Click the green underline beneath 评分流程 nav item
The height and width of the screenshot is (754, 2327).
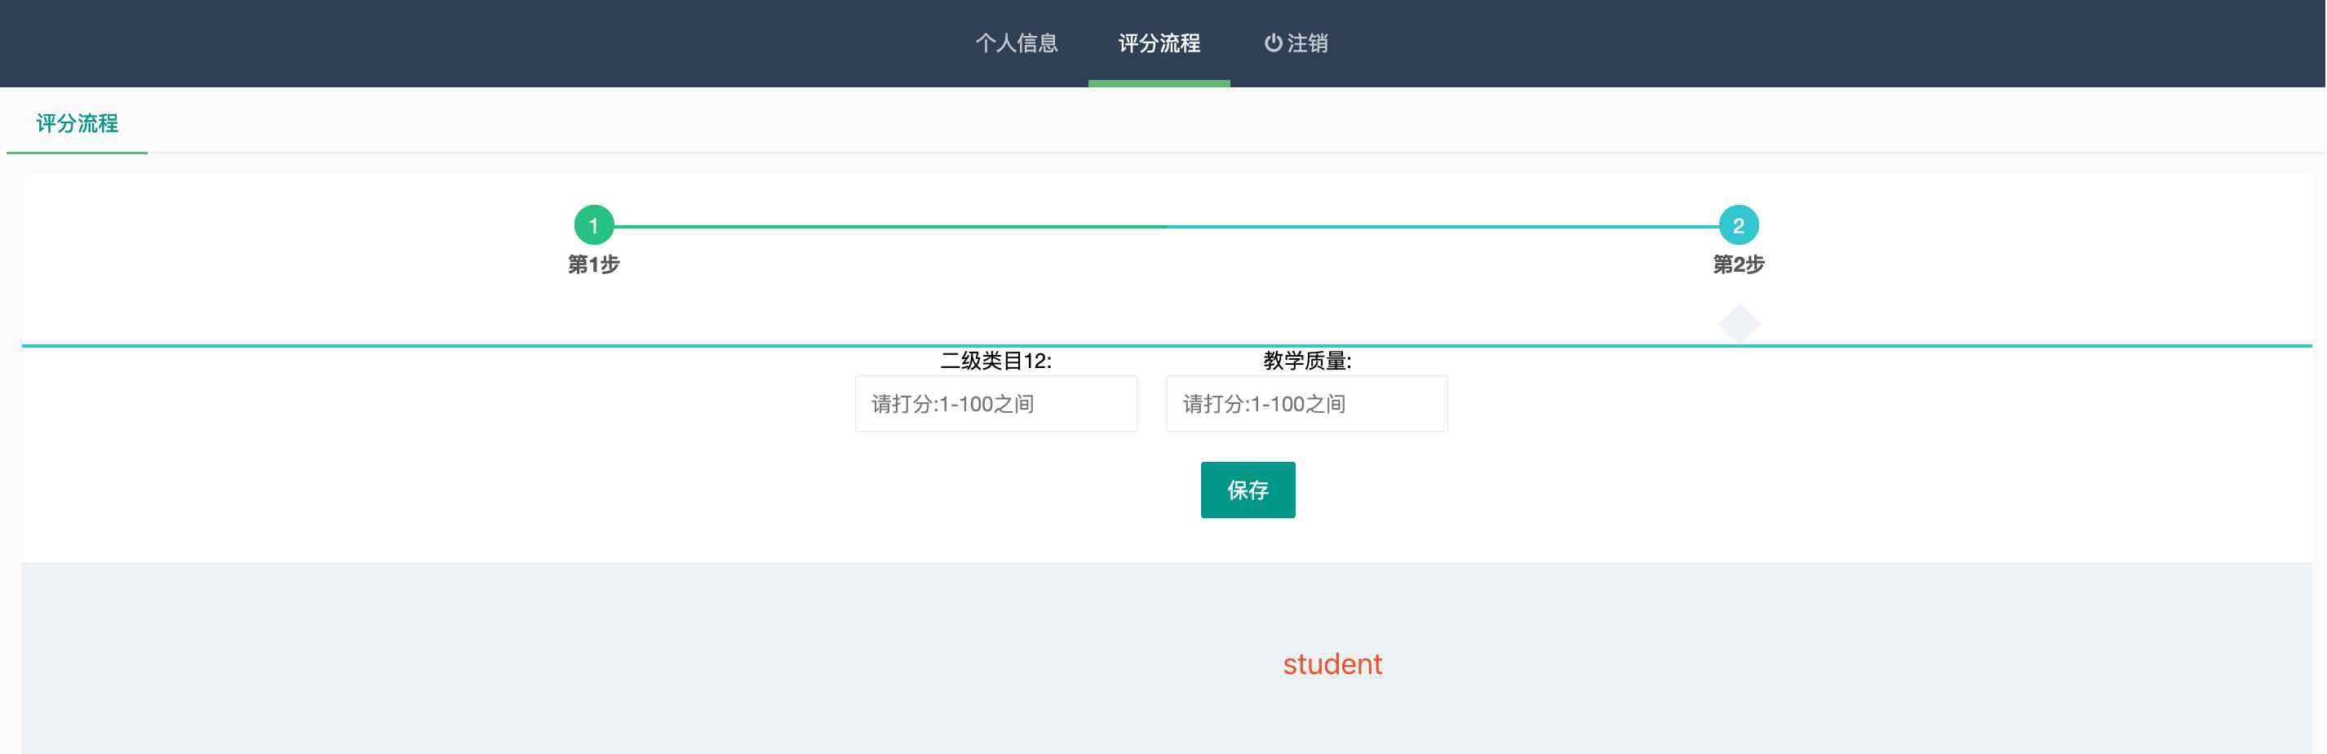1159,85
